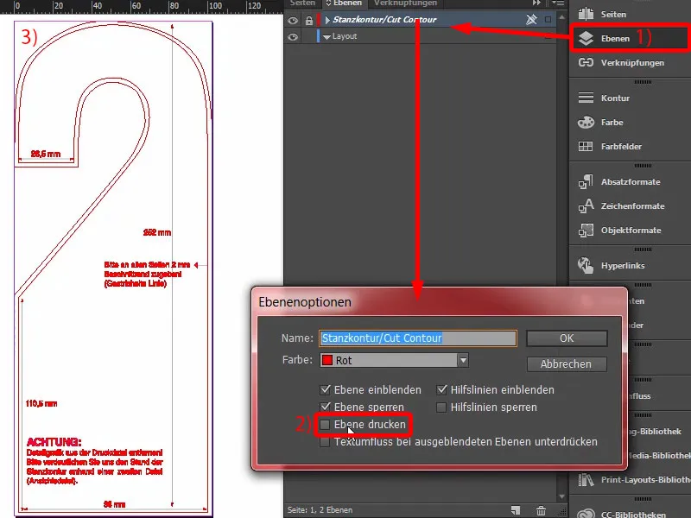Uncheck Ebene sperren
691x518 pixels.
pos(325,407)
